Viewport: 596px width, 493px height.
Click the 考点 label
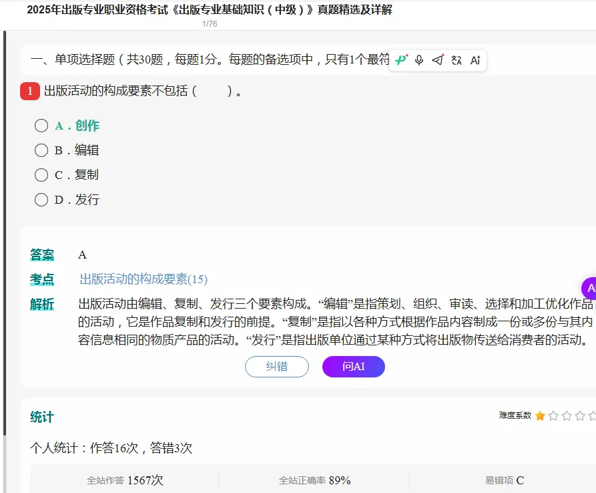point(42,279)
